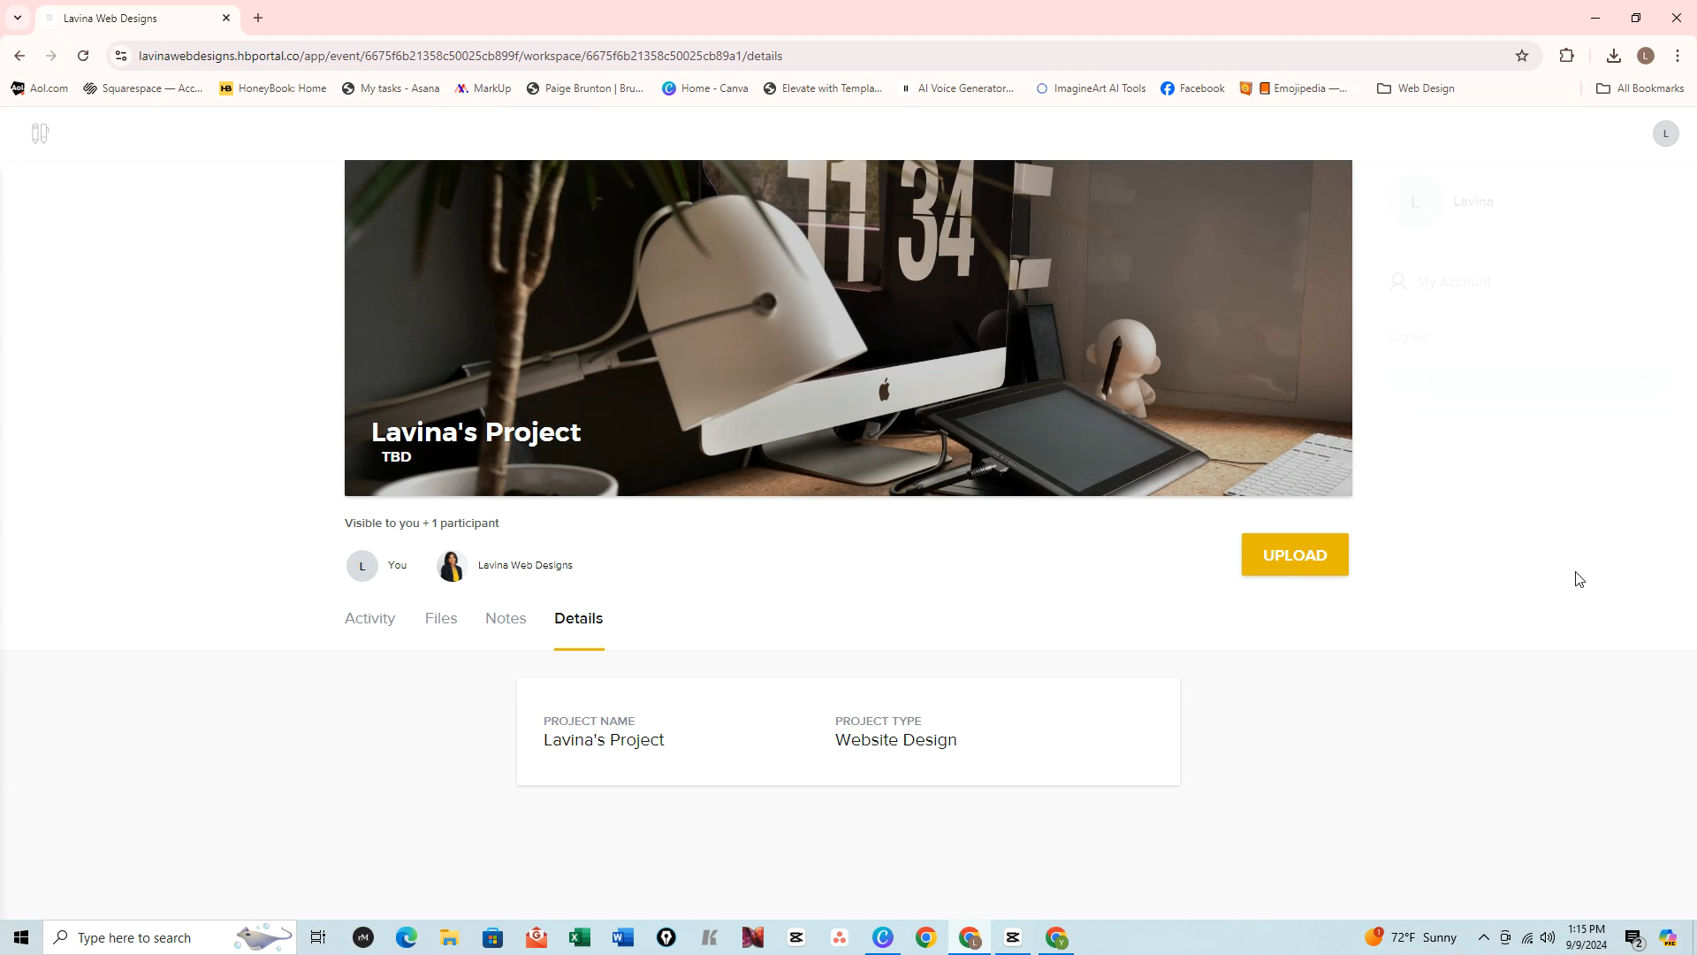
Task: Go back with the browser back arrow
Action: pos(19,56)
